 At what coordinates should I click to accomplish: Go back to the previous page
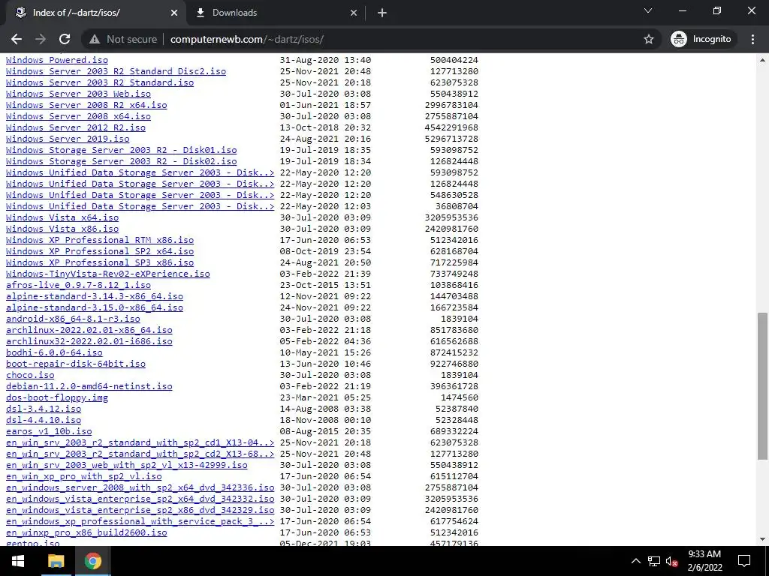click(x=17, y=39)
